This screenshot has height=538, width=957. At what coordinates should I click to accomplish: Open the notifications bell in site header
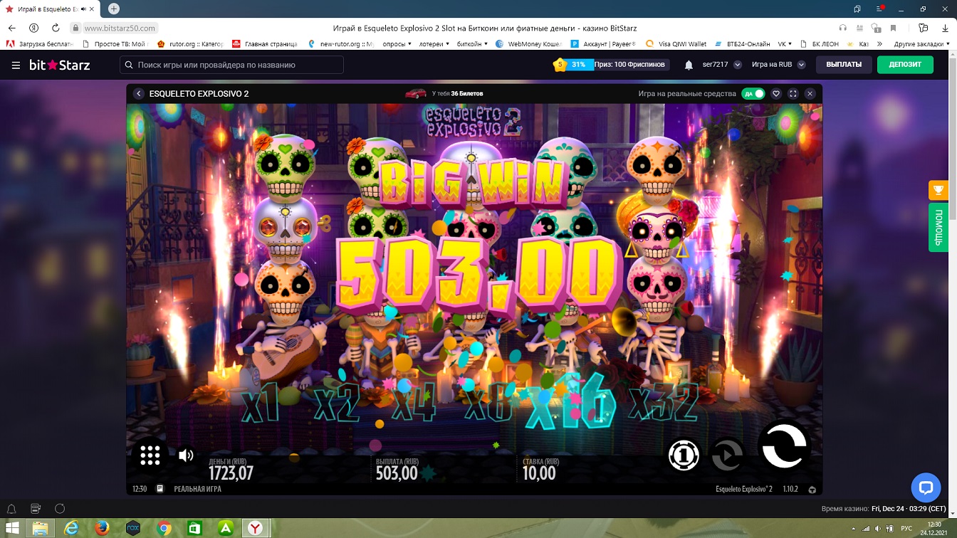(x=689, y=65)
